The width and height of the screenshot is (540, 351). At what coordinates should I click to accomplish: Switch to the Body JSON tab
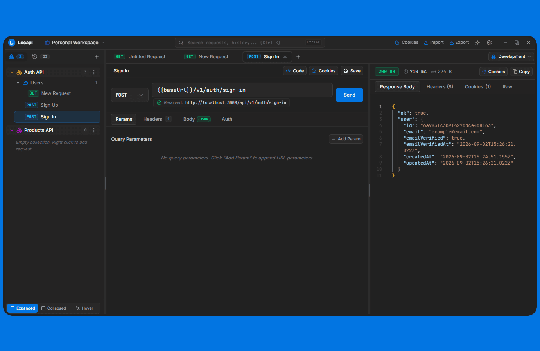(197, 119)
